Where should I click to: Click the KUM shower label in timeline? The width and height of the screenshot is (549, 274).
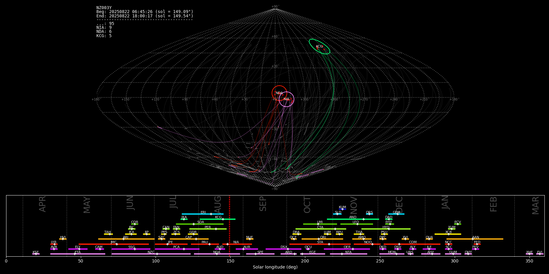point(343,207)
